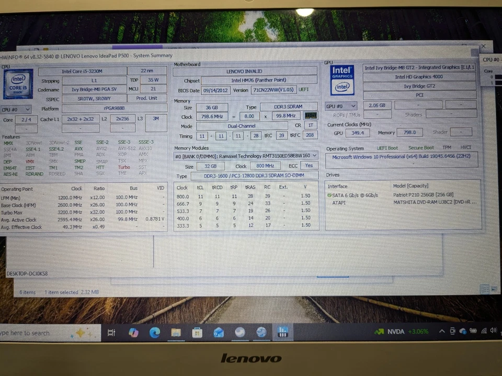
Task: Click the Intel Graphics logo in GPU panel
Action: (x=341, y=79)
